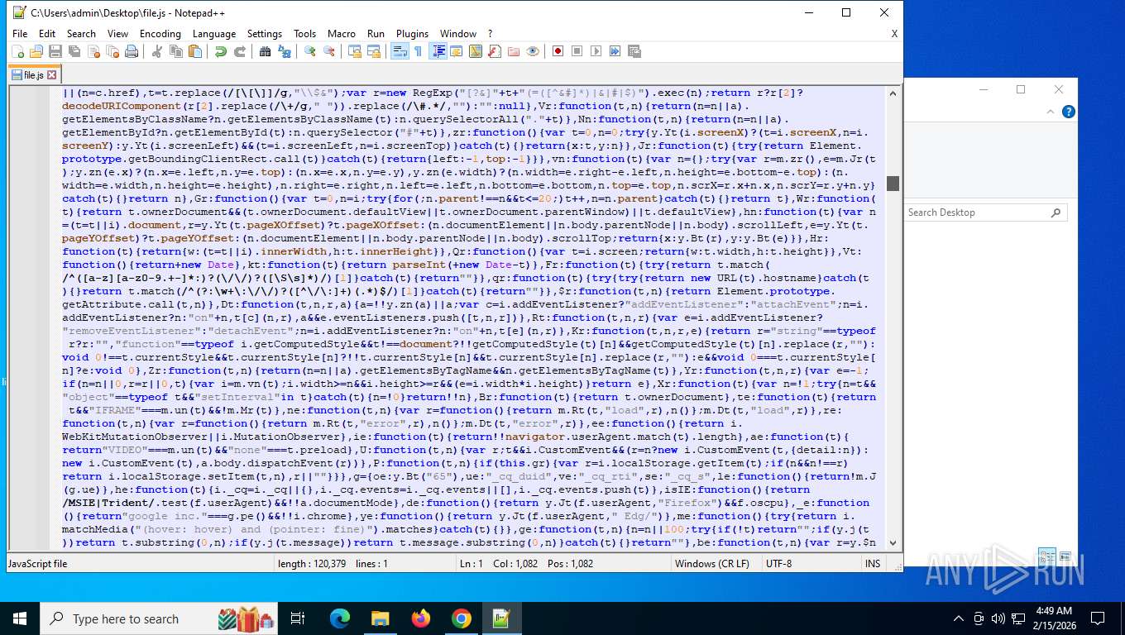Open the Replace dialog from the toolbar icon
The height and width of the screenshot is (635, 1125).
click(x=285, y=51)
